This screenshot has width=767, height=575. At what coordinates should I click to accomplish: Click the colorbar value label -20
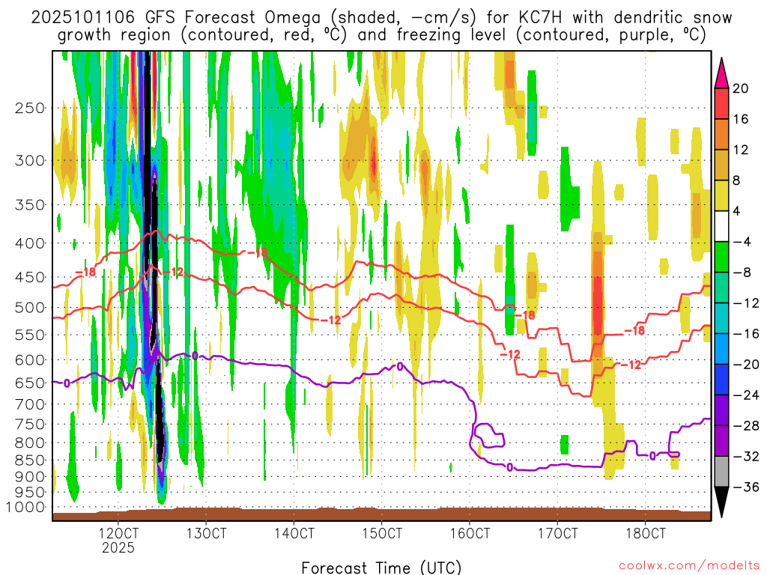click(746, 365)
